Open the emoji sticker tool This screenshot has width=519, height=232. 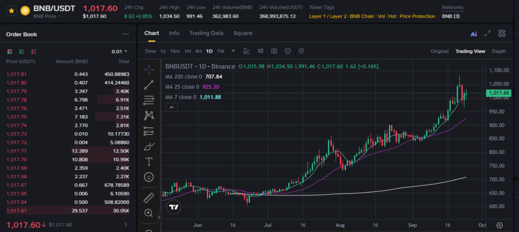[x=149, y=177]
